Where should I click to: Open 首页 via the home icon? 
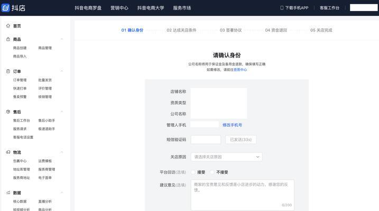(x=8, y=26)
